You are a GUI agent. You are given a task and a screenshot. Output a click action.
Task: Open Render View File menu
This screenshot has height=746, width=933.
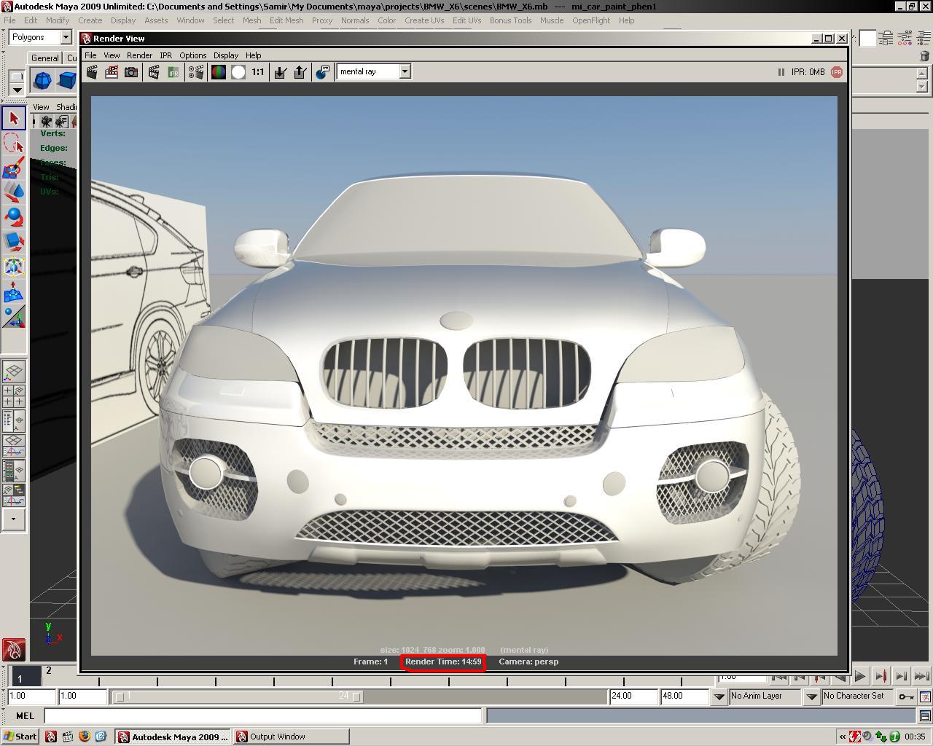point(90,55)
